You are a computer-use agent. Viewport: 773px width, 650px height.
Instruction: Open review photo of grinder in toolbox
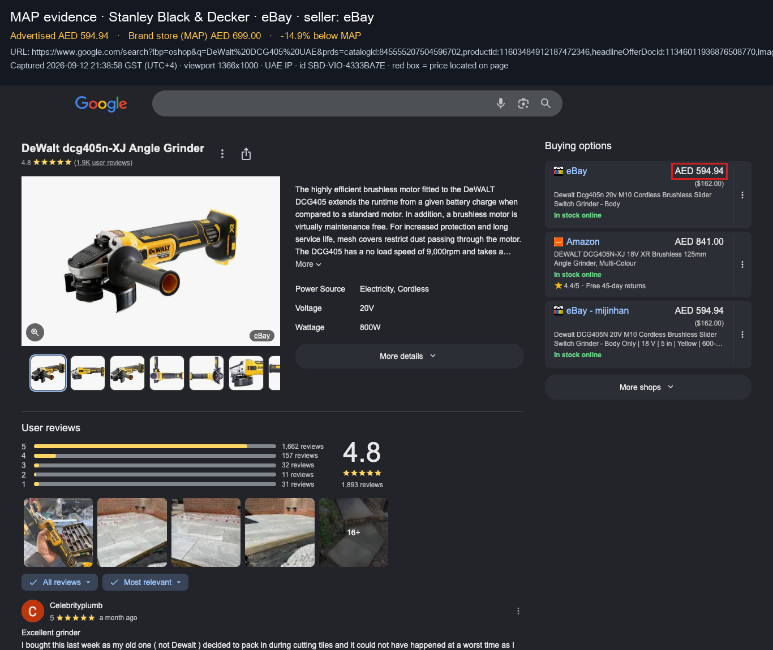[x=58, y=532]
